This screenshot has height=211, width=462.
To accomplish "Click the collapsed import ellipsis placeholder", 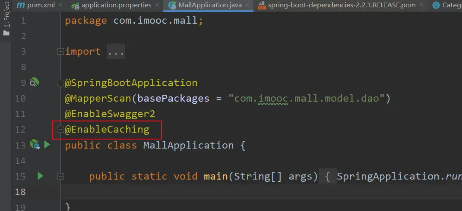I will (116, 52).
